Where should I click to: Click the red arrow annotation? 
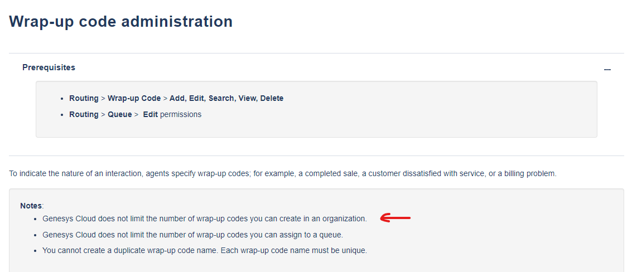coord(395,218)
